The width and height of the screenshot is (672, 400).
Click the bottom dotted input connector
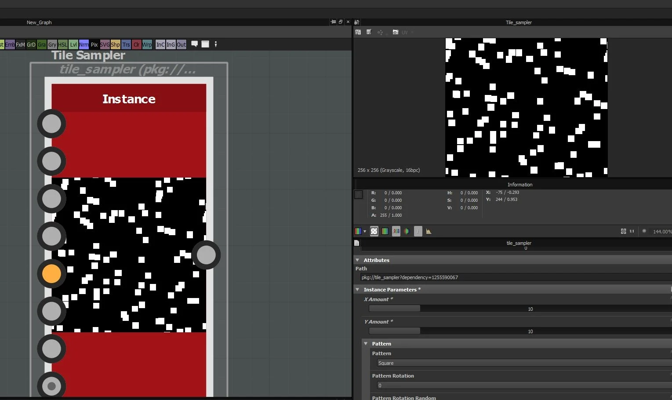(x=51, y=386)
